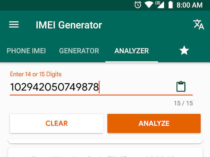Tap the IMEI Generator app title
The height and width of the screenshot is (157, 210).
tap(69, 25)
